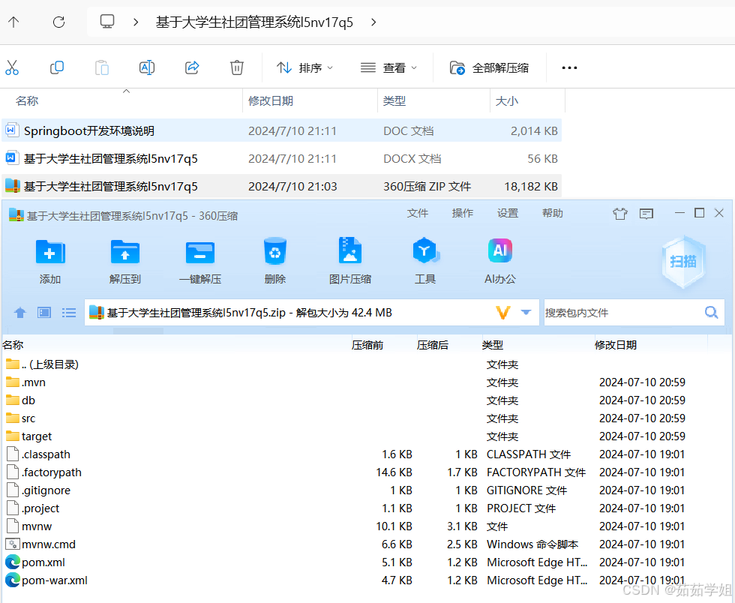Select the 360压缩 ZIP file row
The width and height of the screenshot is (735, 603).
(281, 186)
